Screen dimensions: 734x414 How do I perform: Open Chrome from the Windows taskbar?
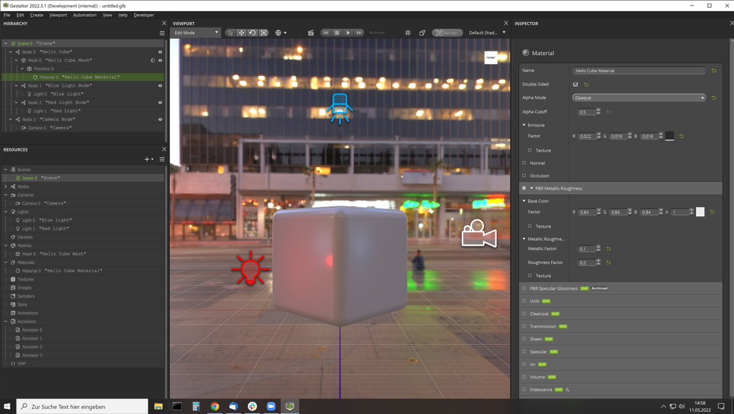[215, 406]
